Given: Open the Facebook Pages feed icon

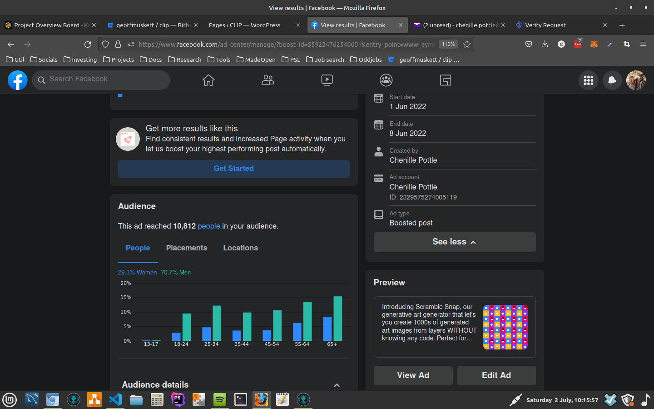Looking at the screenshot, I should (x=446, y=80).
